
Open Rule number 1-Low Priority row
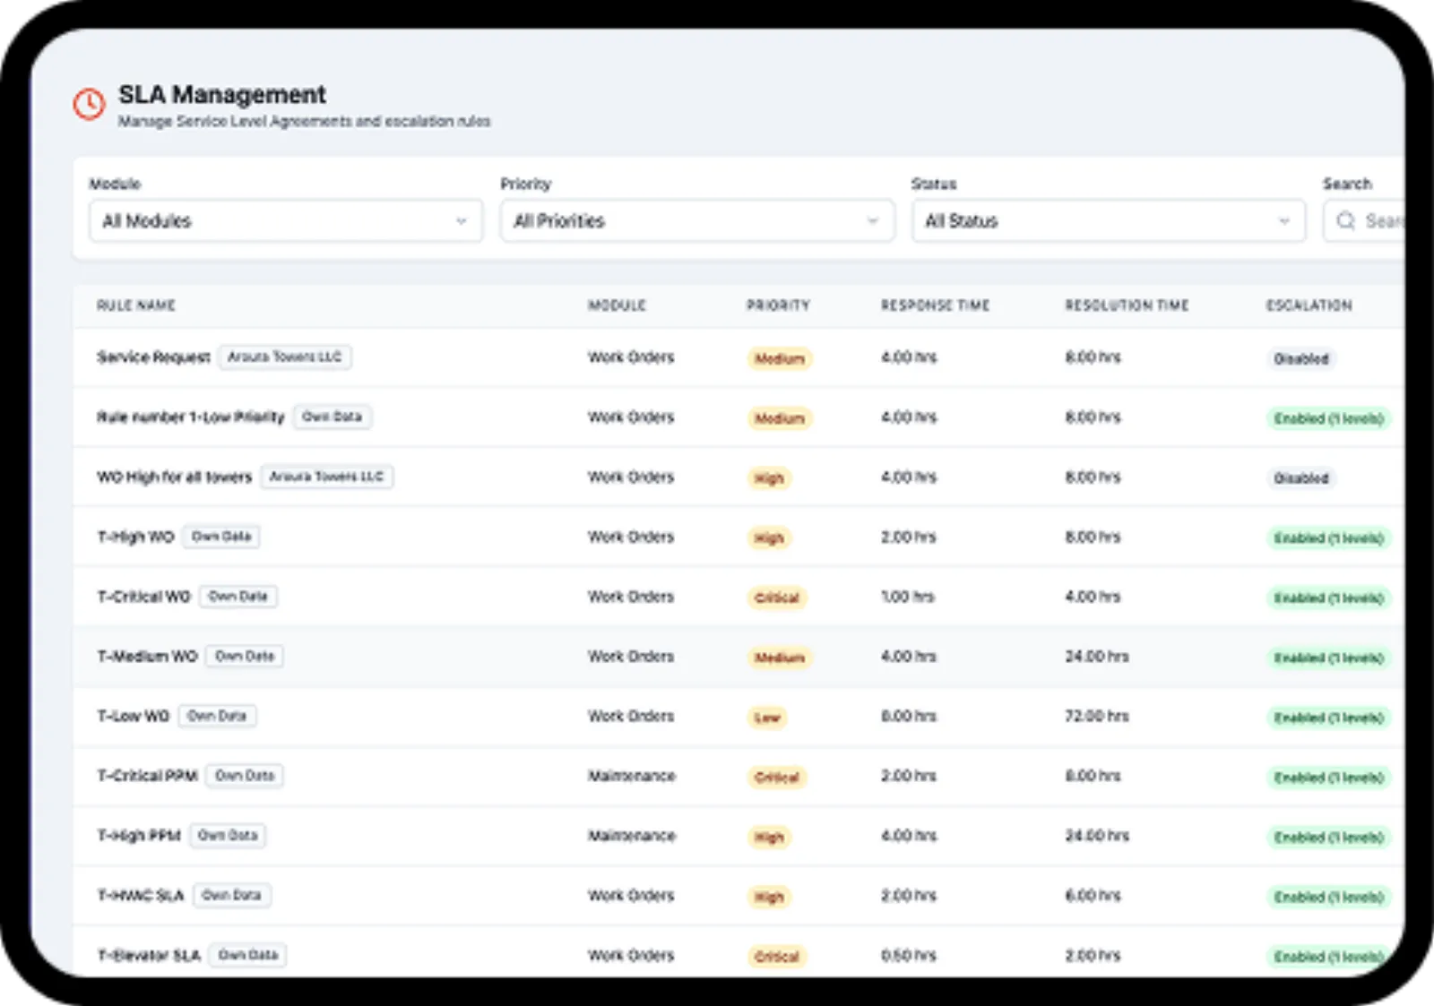pyautogui.click(x=190, y=417)
